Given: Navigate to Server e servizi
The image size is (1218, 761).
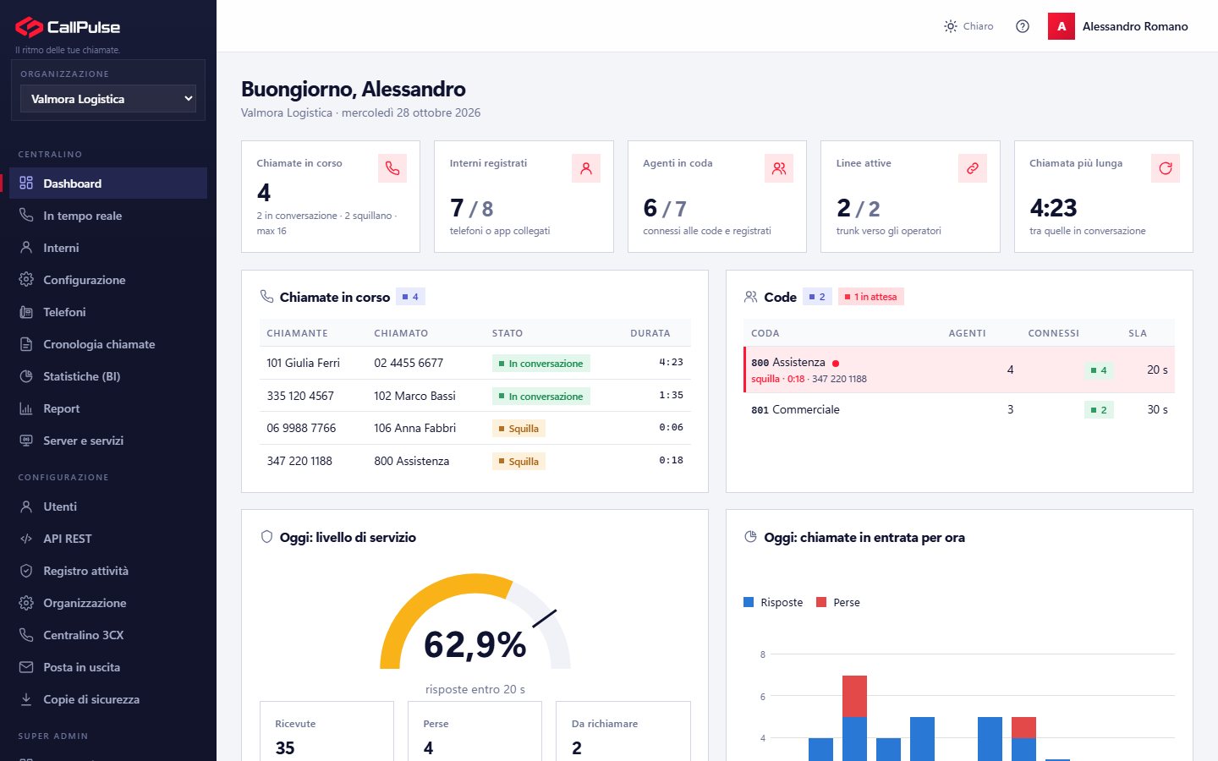Looking at the screenshot, I should pos(108,441).
